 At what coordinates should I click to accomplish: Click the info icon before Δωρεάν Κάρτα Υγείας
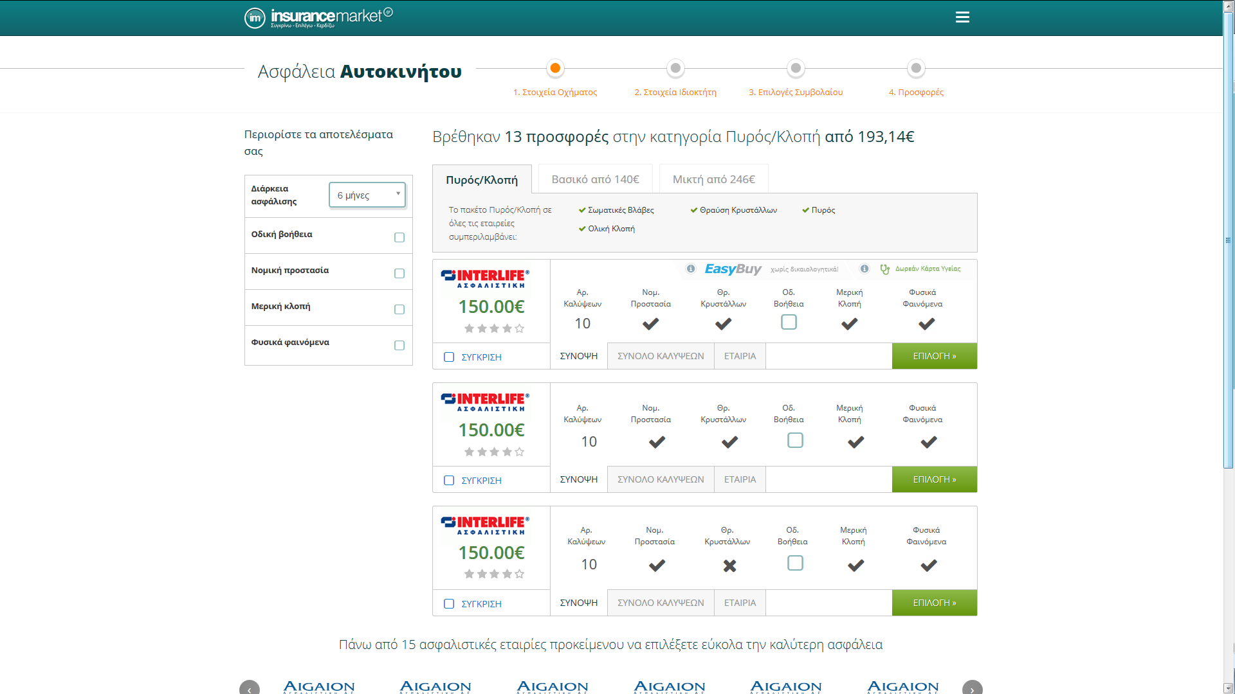pos(864,269)
